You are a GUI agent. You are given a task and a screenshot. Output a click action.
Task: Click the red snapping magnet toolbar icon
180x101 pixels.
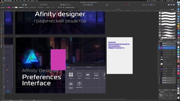[x=127, y=5]
